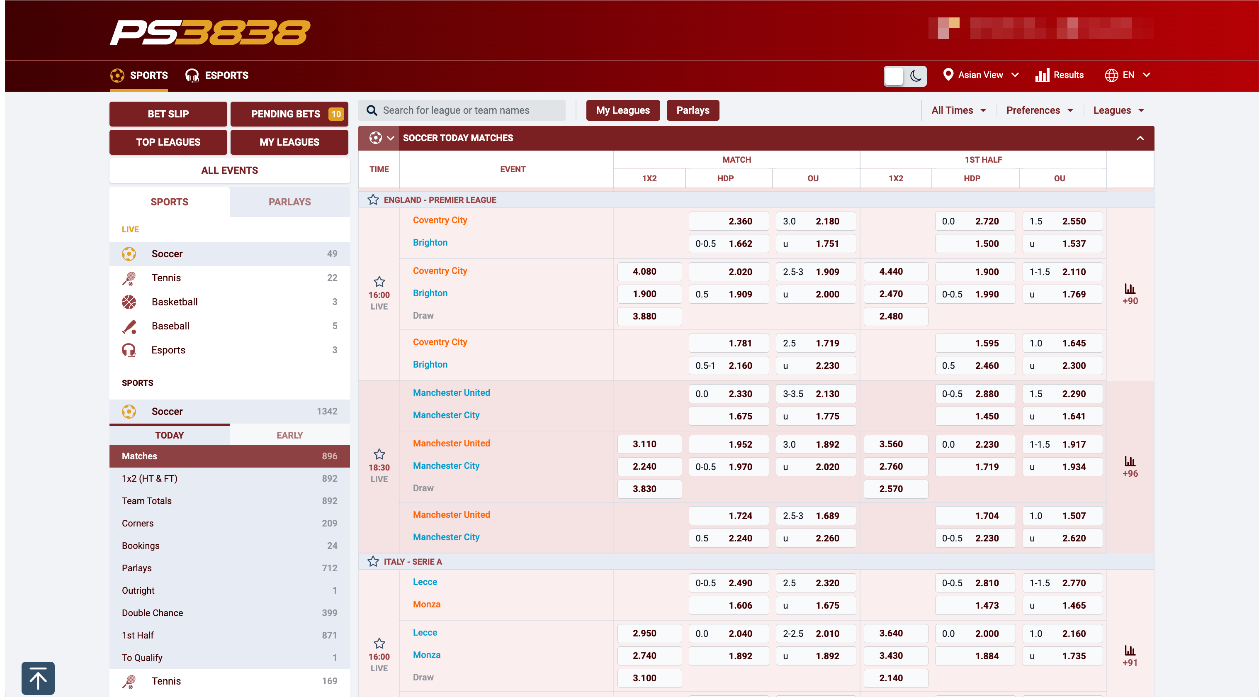This screenshot has width=1259, height=697.
Task: Pick Coventry City match 1X2 odds 4.080
Action: tap(649, 272)
